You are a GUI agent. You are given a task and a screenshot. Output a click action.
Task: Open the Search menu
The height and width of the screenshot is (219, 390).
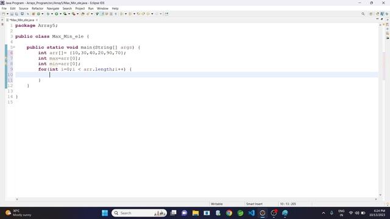[67, 9]
